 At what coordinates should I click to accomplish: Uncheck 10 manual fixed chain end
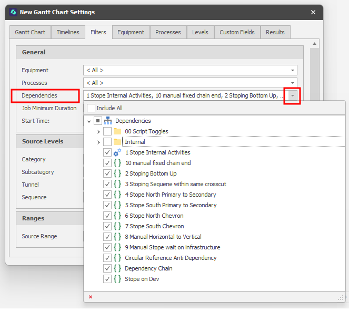click(x=107, y=163)
